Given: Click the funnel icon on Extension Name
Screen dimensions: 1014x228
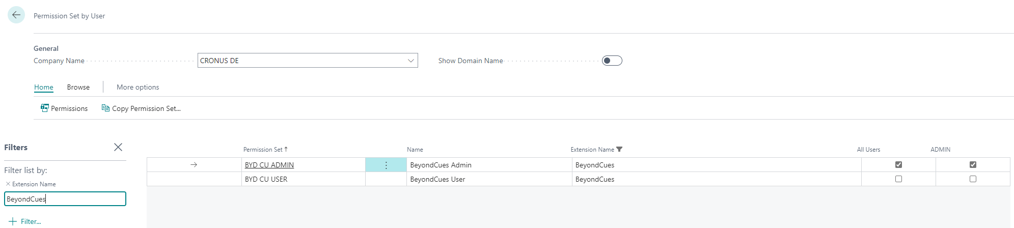Looking at the screenshot, I should pyautogui.click(x=619, y=150).
